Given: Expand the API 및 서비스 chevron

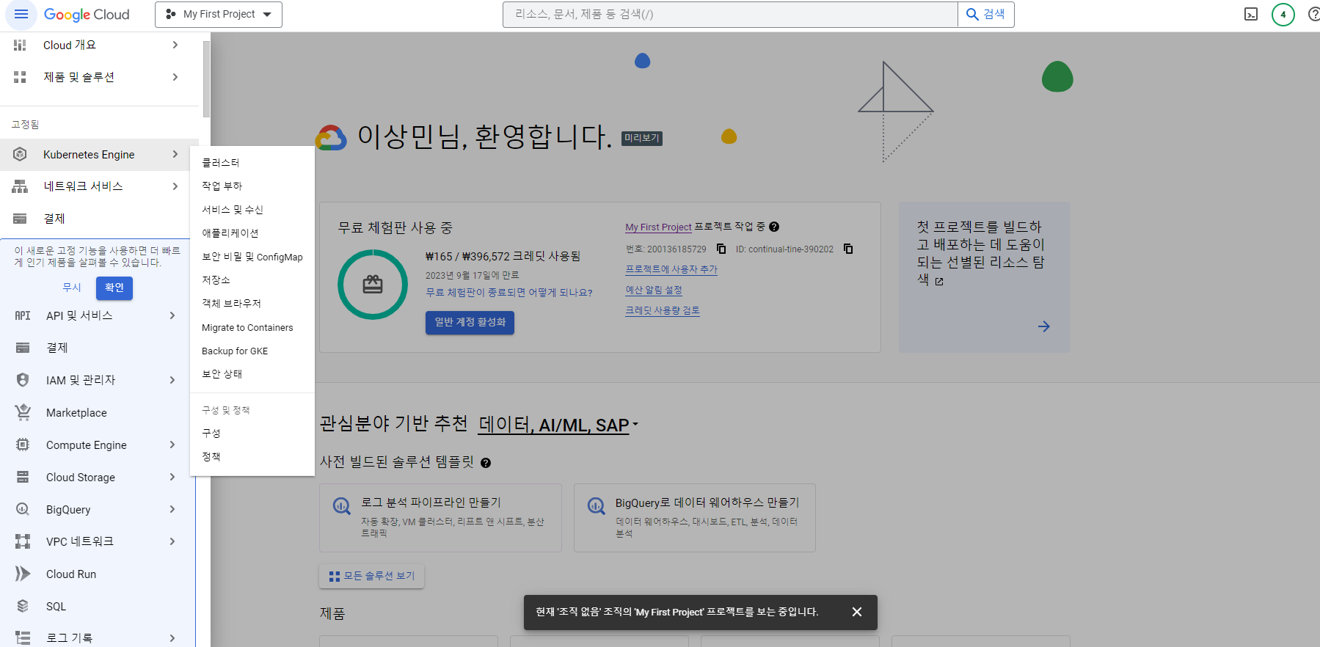Looking at the screenshot, I should 172,315.
